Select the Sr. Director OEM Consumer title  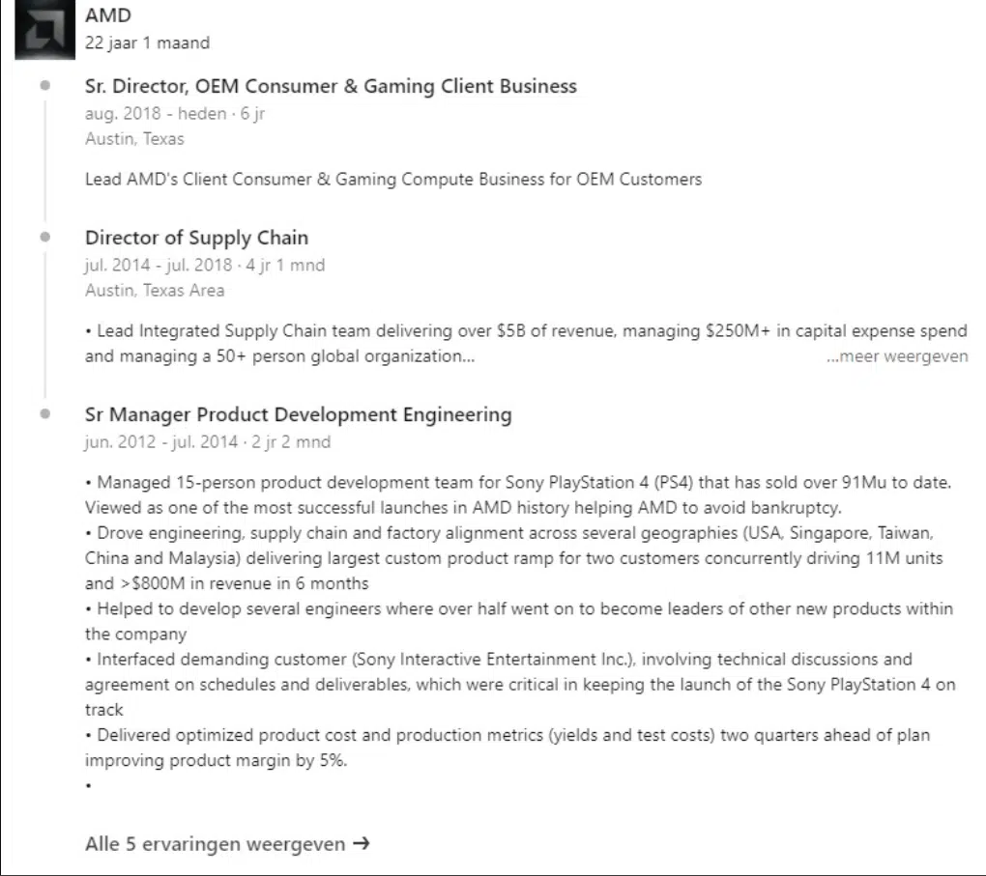click(x=331, y=86)
